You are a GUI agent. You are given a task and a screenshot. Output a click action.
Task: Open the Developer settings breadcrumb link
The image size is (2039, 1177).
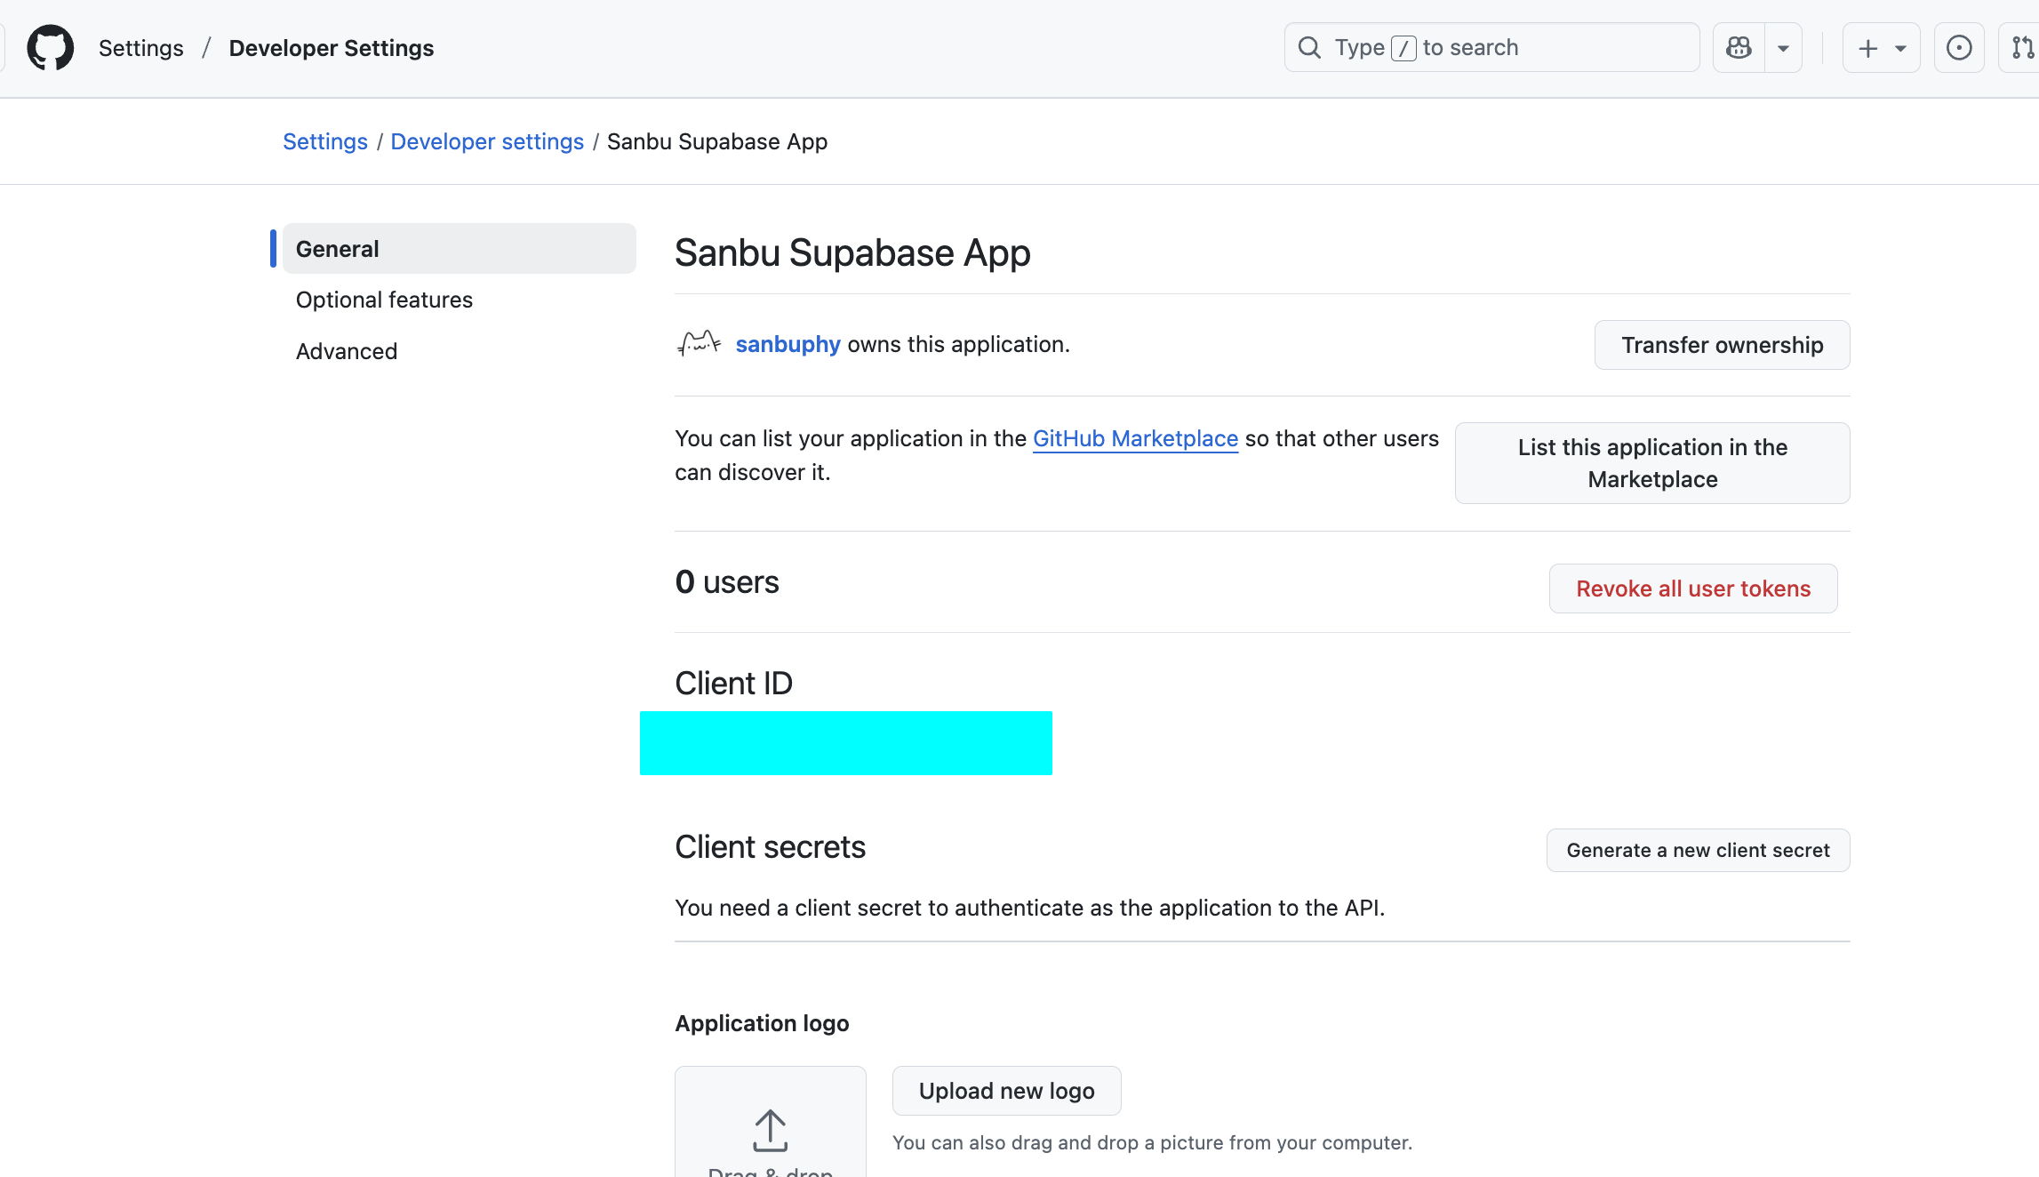click(x=487, y=142)
